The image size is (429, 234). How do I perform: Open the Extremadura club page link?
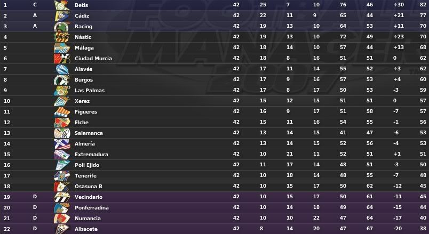tap(91, 155)
